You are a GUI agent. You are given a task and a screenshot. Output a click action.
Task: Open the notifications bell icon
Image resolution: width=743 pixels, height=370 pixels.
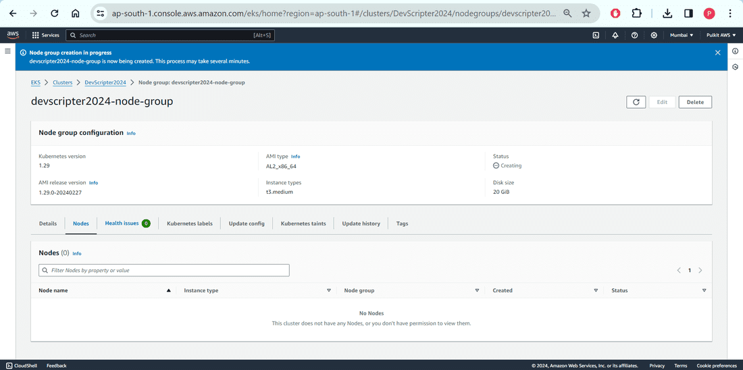tap(615, 35)
